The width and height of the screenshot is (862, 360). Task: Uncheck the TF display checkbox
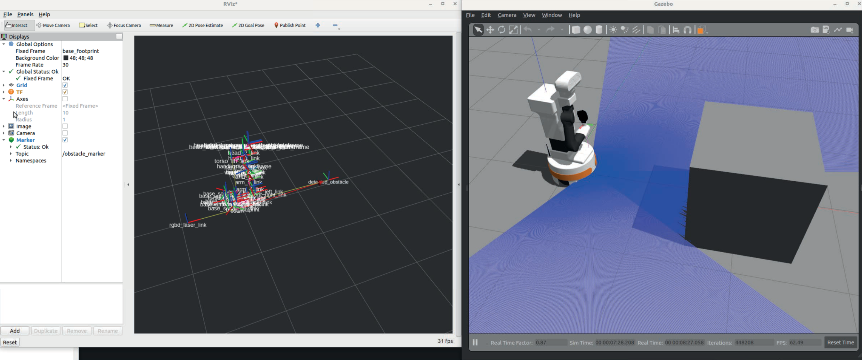click(x=65, y=92)
